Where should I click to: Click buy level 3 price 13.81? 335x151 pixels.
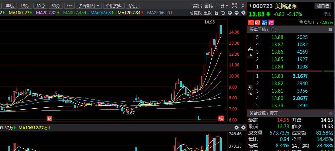click(277, 91)
